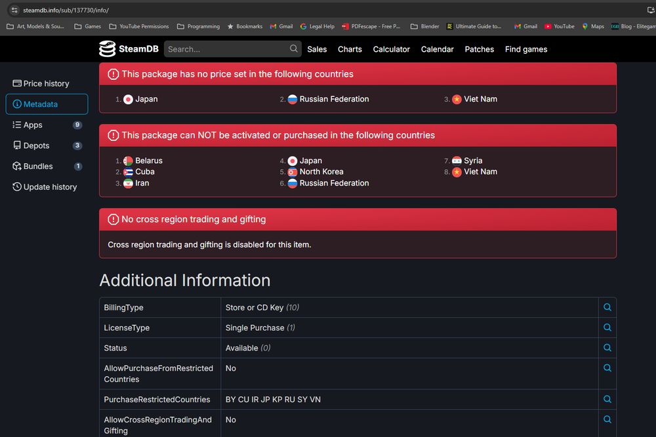Click the magnifier icon in the Status row
This screenshot has width=656, height=437.
click(x=607, y=348)
